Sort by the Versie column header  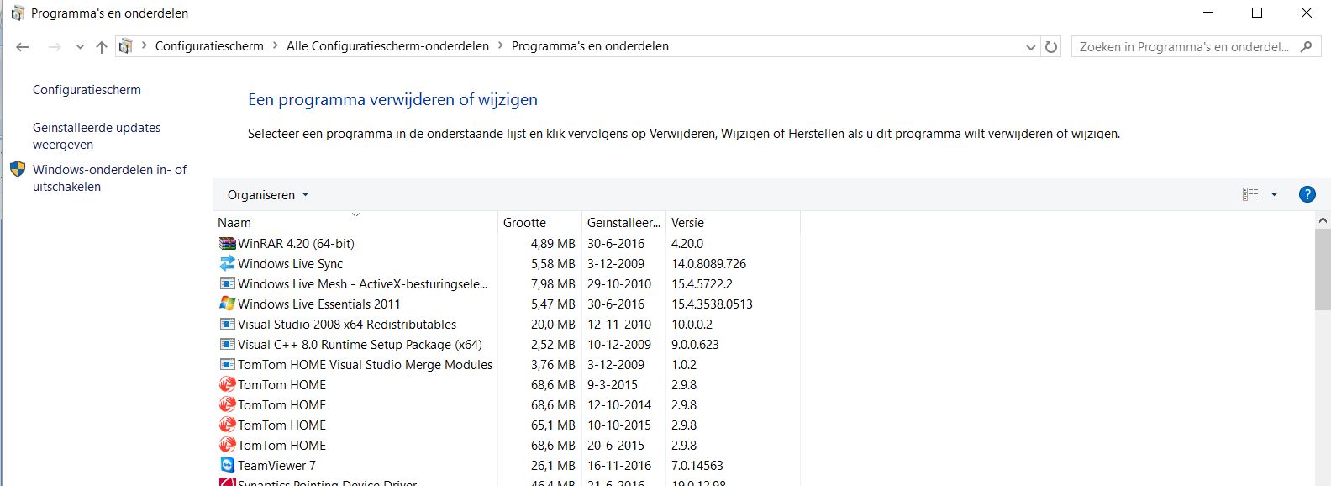[x=733, y=223]
